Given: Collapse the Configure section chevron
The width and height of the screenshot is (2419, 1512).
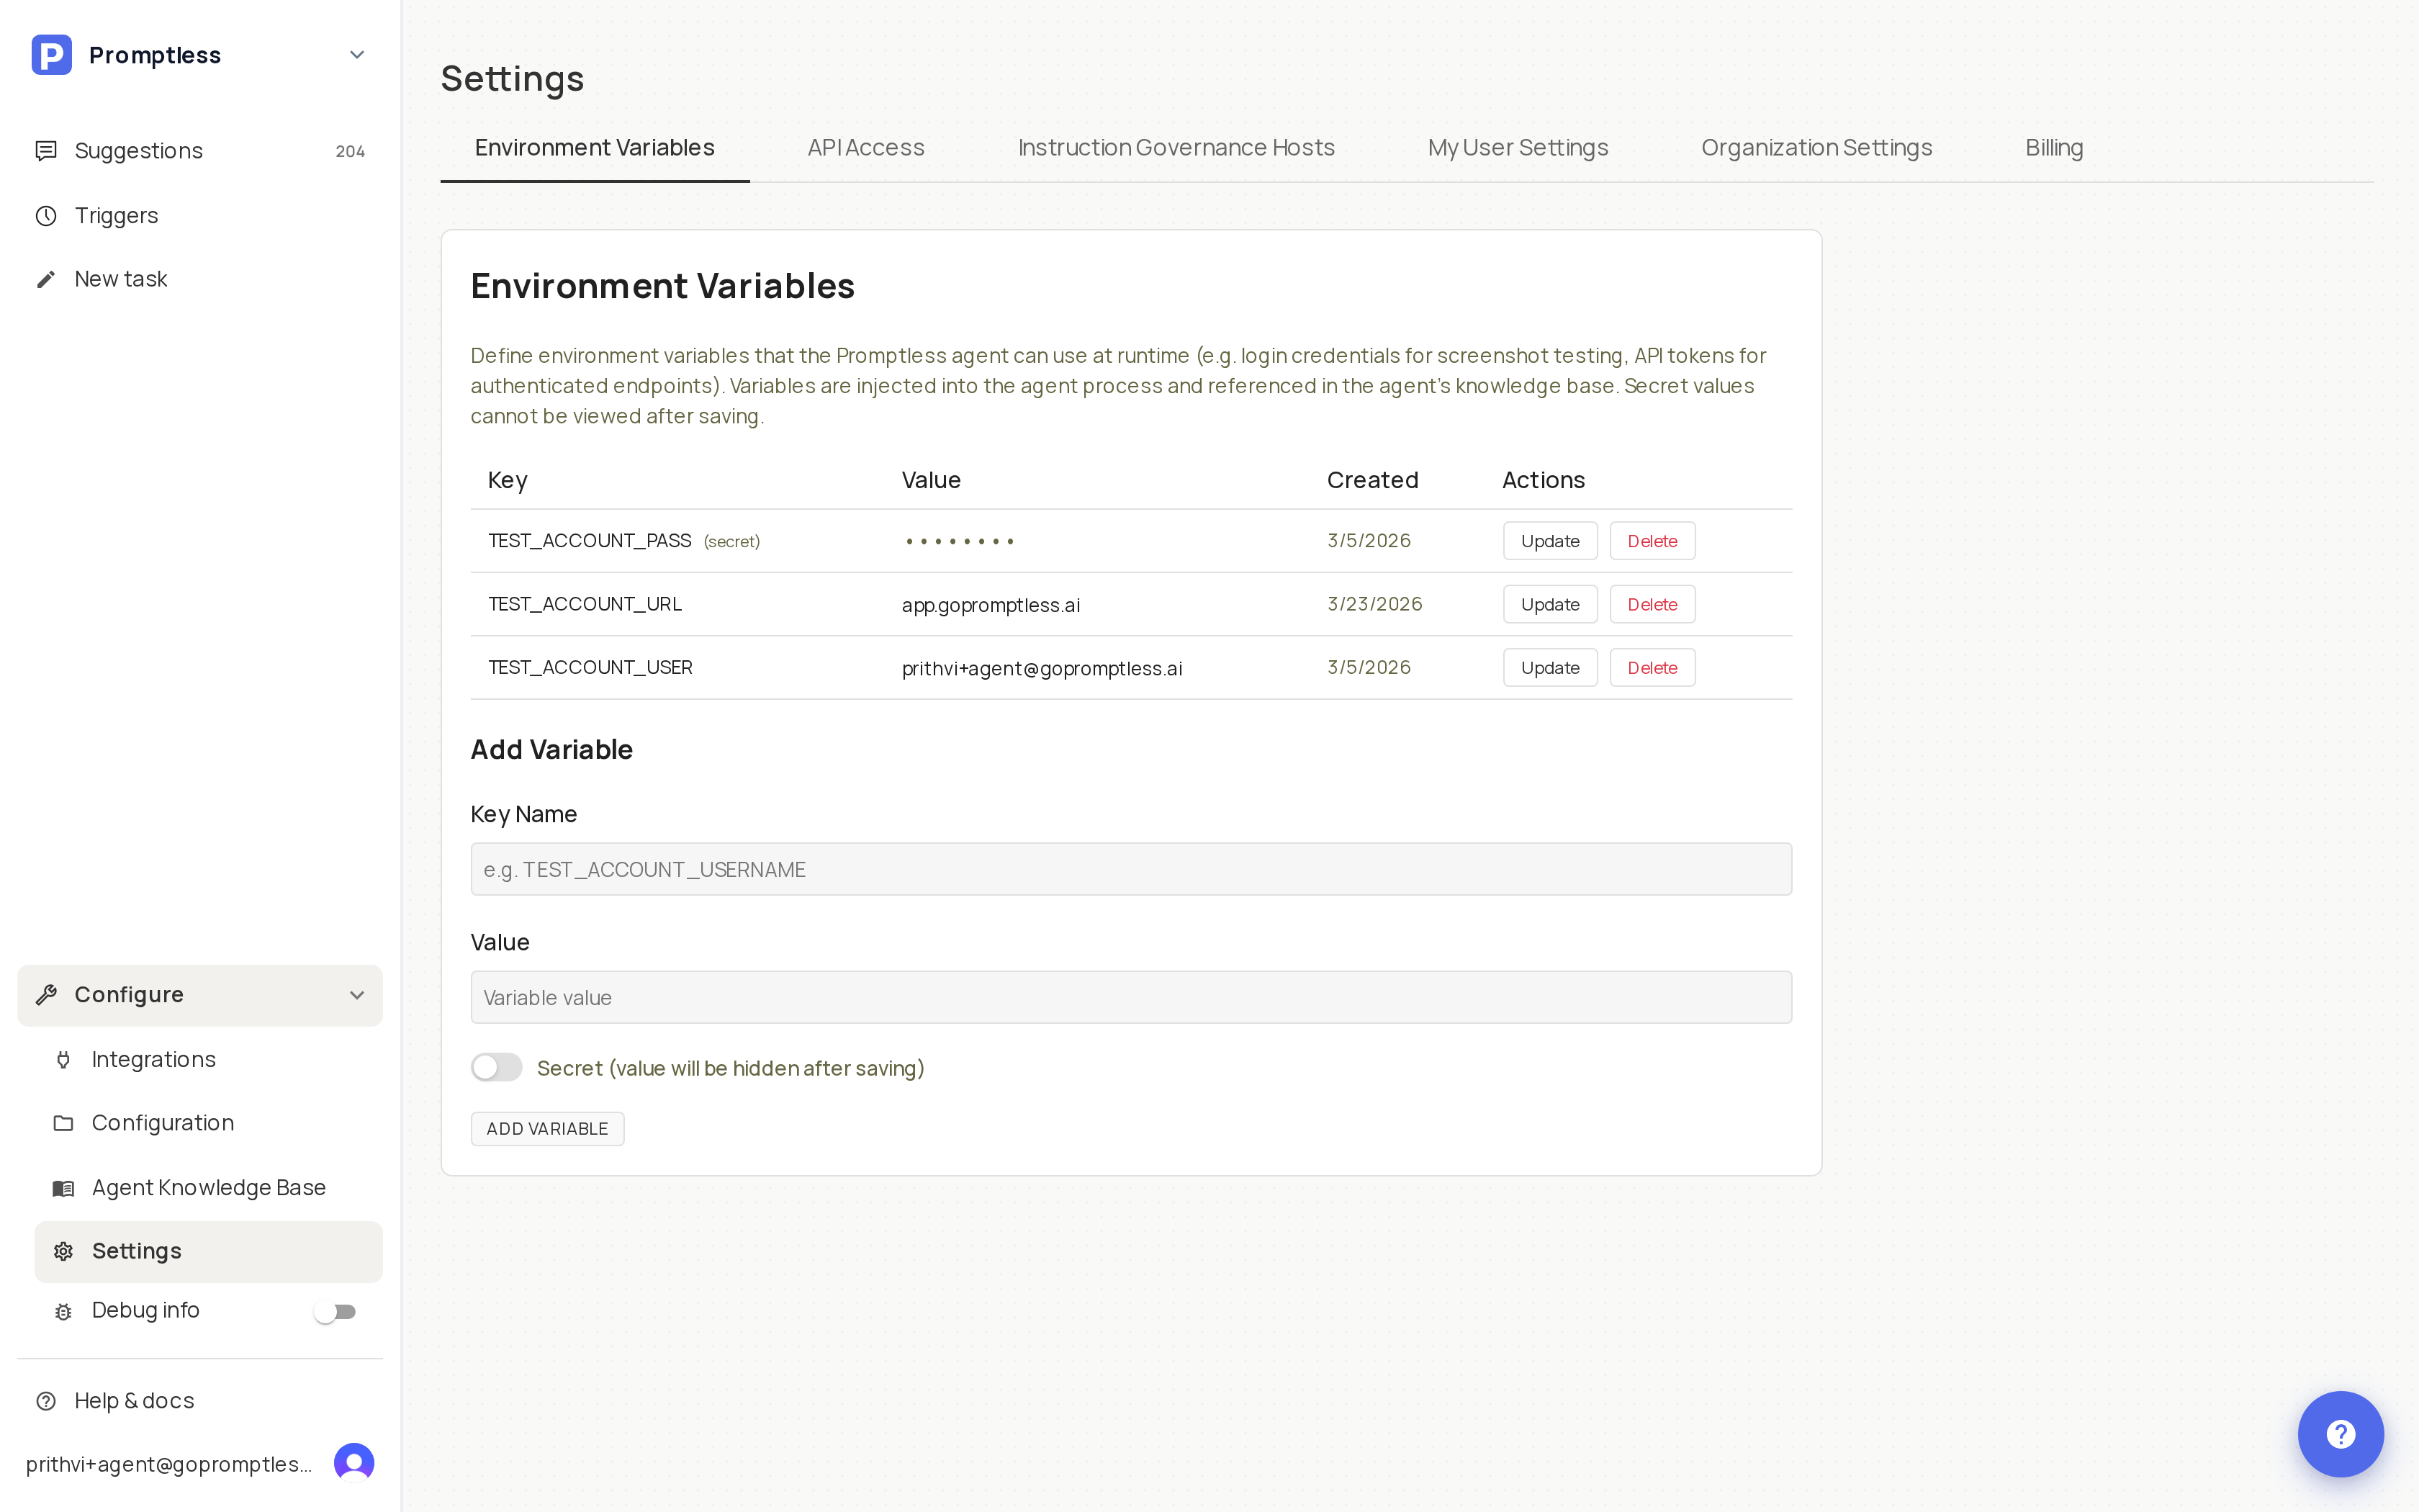Looking at the screenshot, I should 357,995.
